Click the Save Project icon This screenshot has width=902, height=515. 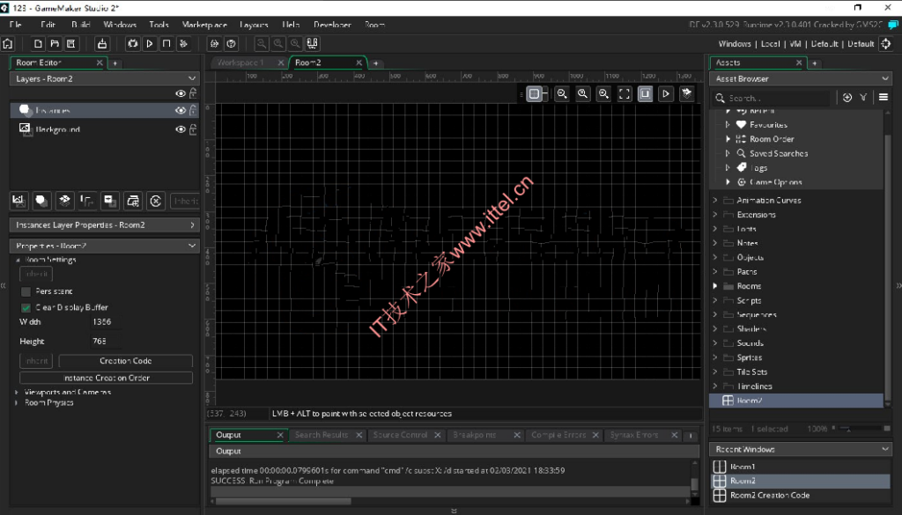click(69, 42)
